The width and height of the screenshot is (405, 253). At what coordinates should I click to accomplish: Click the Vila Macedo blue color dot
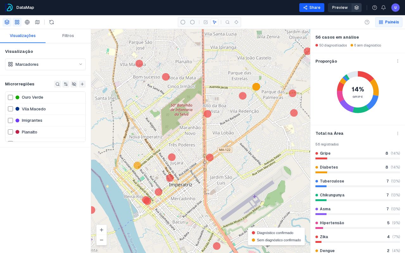click(x=17, y=109)
